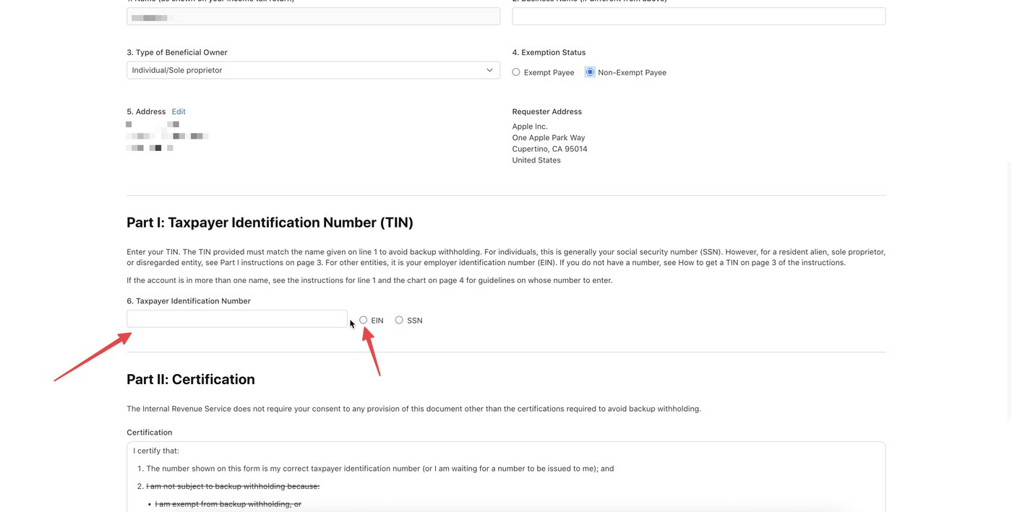Click 'Cupertino, CA 95014' address line
Viewport: 1012px width, 512px height.
[x=550, y=149]
